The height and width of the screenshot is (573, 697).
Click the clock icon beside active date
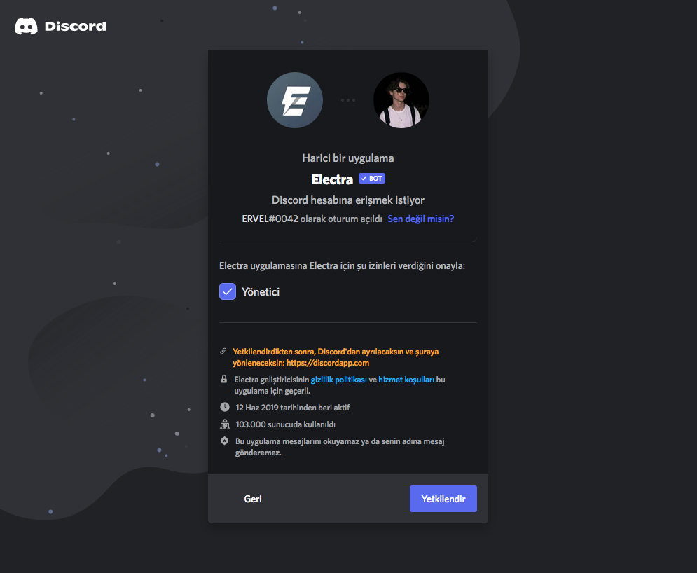225,407
